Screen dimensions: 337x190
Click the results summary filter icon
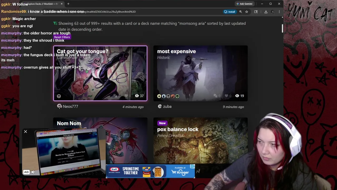tap(55, 23)
